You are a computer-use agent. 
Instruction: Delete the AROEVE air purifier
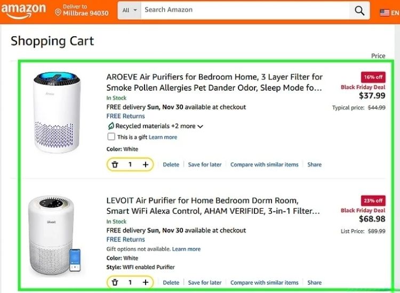coord(171,165)
